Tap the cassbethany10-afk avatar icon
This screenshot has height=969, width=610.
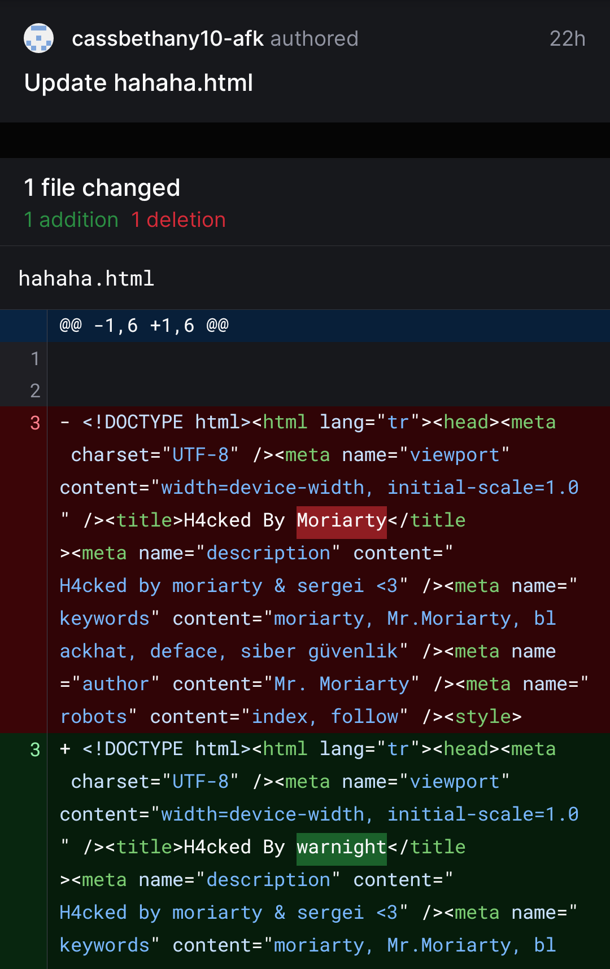pos(38,38)
